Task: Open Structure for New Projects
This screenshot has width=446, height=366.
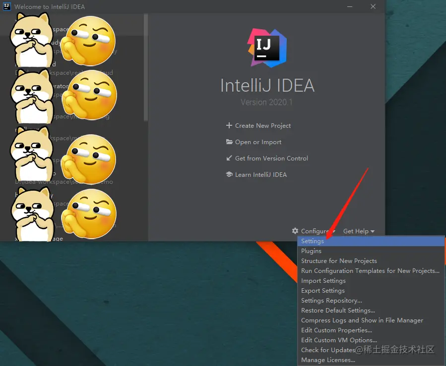Action: pos(371,261)
